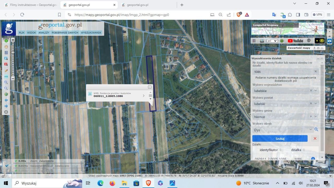This screenshot has width=334, height=188.
Task: Click the zoom-in magnifier tool in left toolbar
Action: pyautogui.click(x=6, y=82)
